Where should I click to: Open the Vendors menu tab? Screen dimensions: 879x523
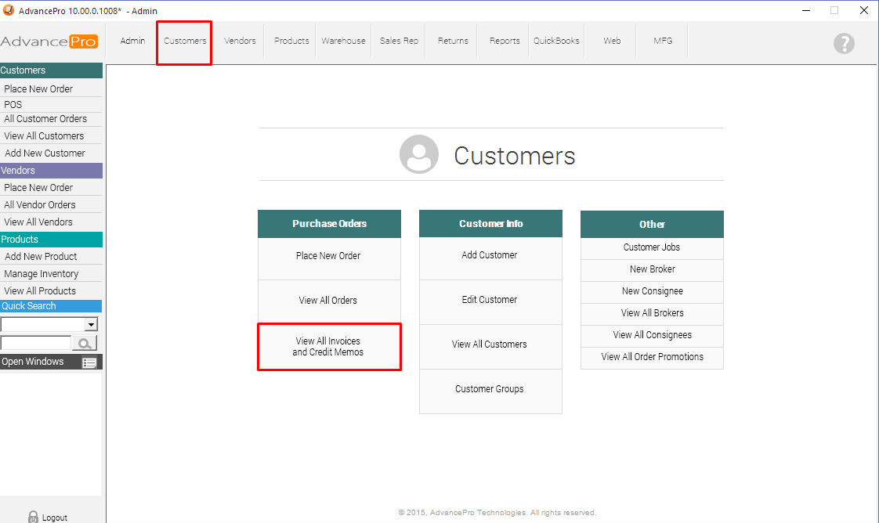(x=240, y=41)
